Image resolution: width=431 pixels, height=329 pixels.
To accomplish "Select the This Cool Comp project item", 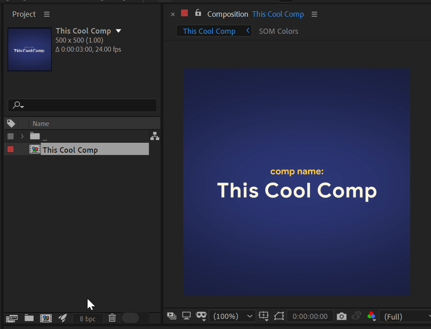I will tap(94, 149).
